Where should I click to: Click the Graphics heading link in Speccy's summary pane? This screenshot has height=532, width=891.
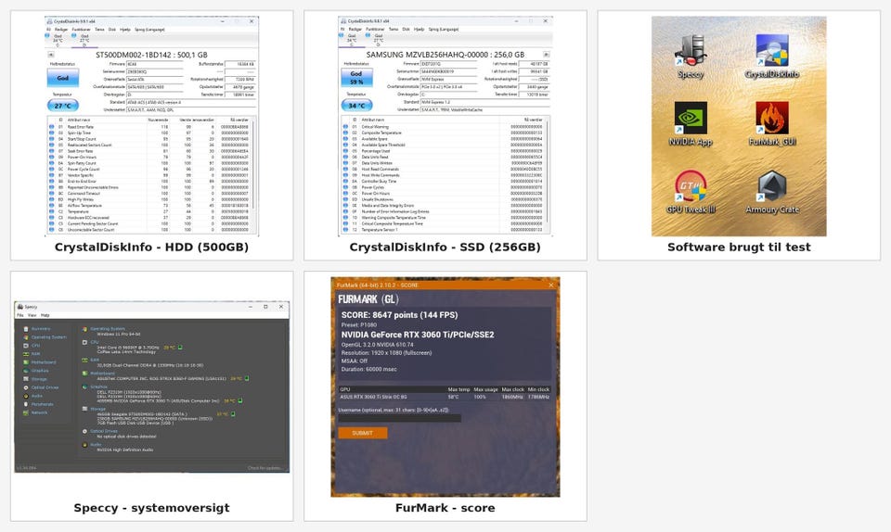pos(99,386)
